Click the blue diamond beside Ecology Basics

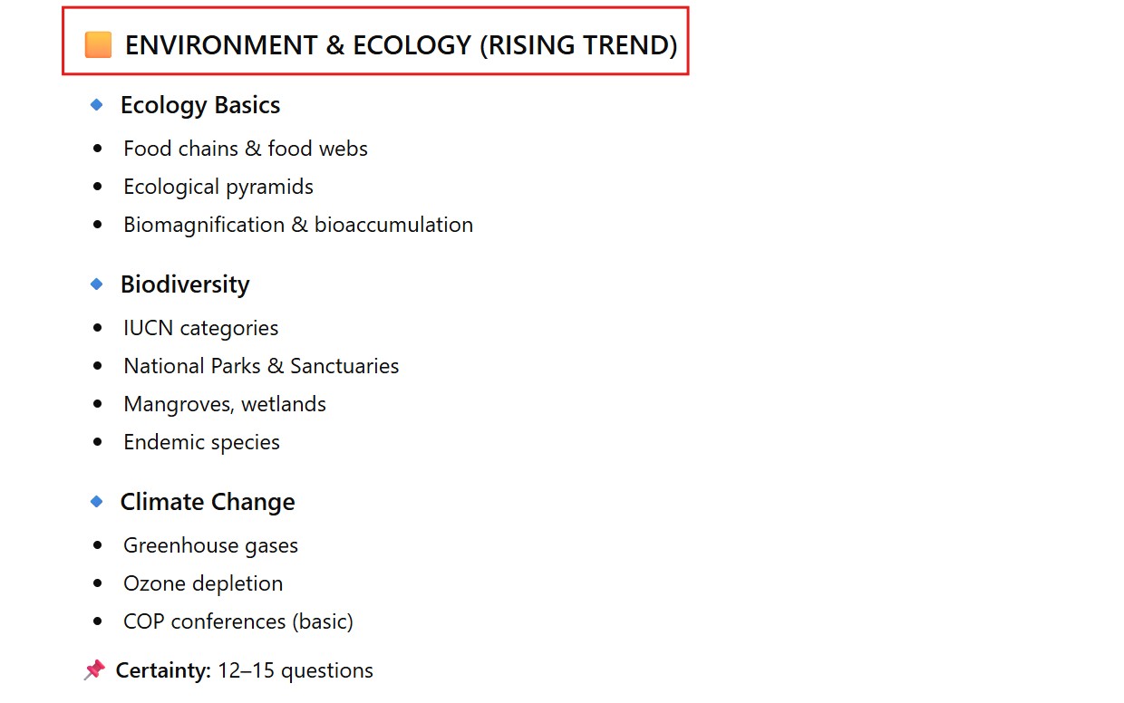coord(97,105)
